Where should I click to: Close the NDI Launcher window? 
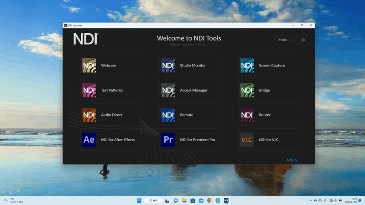tap(311, 26)
